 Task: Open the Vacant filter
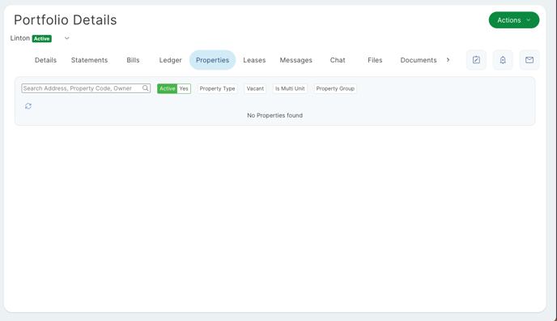tap(255, 88)
